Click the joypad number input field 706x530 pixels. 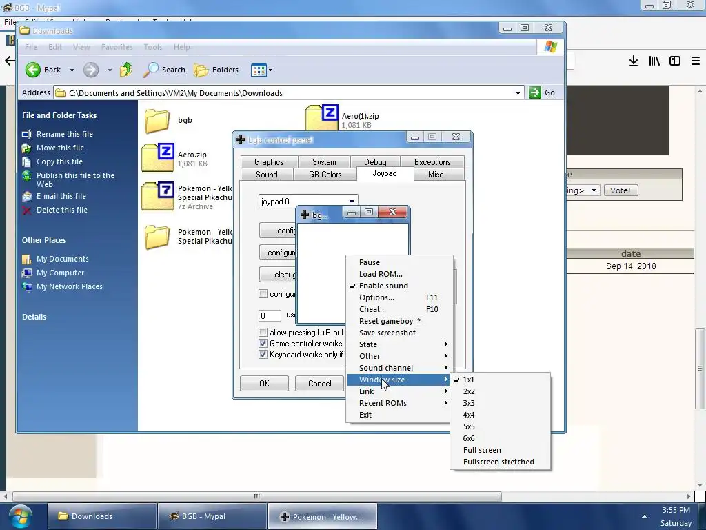point(270,315)
